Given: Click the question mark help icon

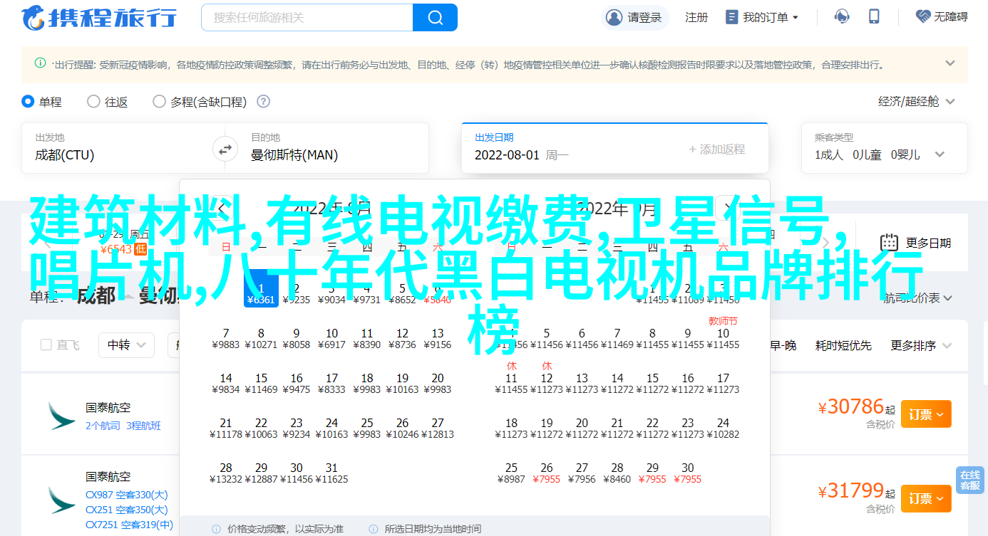Looking at the screenshot, I should tap(263, 102).
